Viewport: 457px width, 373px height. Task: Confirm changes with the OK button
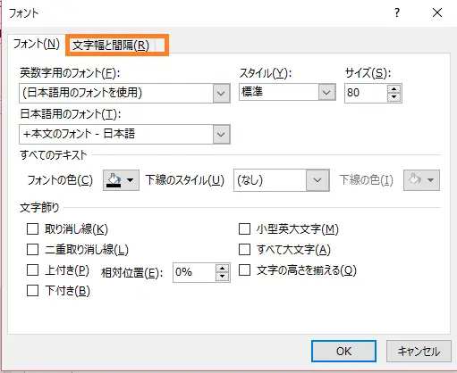coord(343,352)
